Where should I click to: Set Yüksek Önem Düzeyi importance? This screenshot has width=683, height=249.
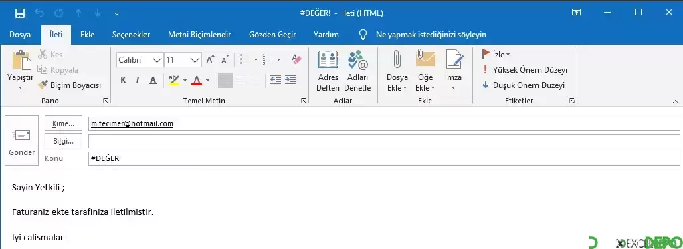pyautogui.click(x=524, y=70)
